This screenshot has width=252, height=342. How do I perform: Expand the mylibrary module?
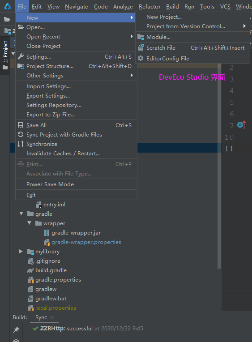pyautogui.click(x=21, y=251)
